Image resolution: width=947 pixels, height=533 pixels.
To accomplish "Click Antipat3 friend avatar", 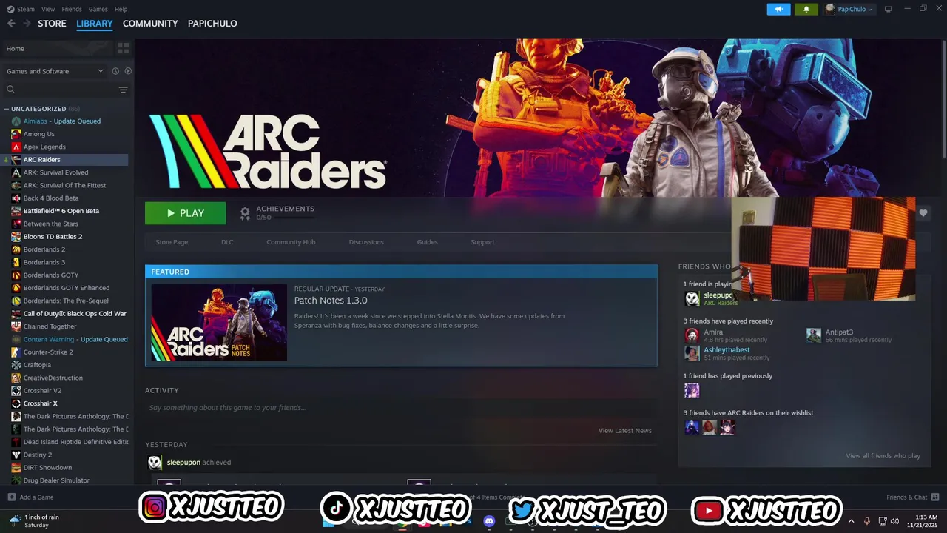I will (x=814, y=335).
